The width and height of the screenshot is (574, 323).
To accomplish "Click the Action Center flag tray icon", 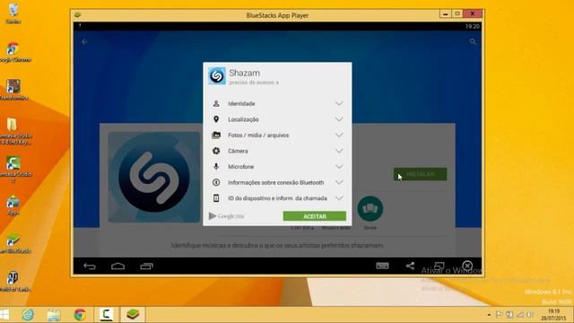I will 499,315.
